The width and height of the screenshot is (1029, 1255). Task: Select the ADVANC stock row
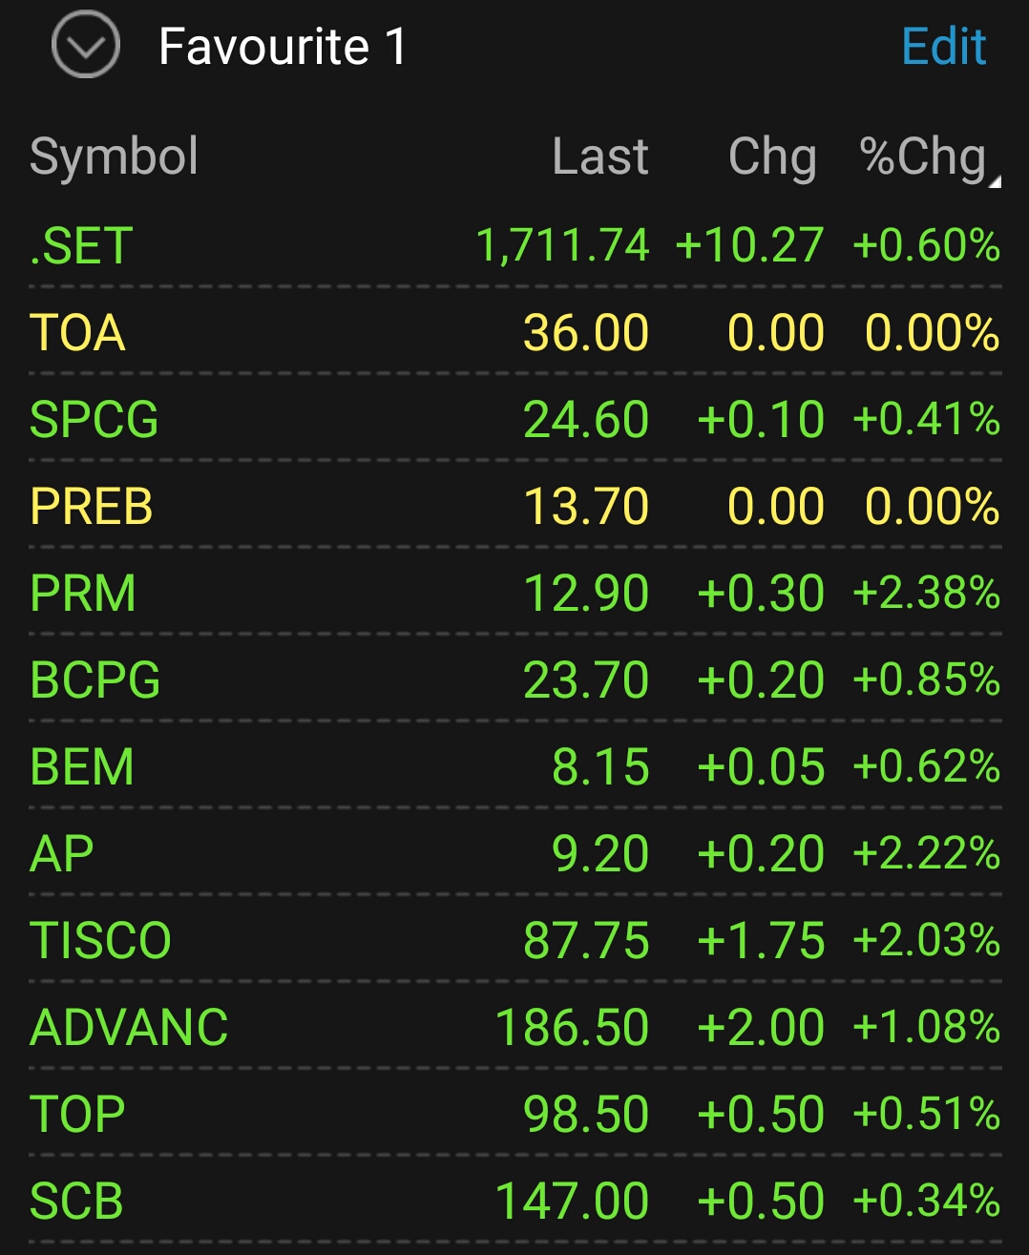click(129, 1028)
